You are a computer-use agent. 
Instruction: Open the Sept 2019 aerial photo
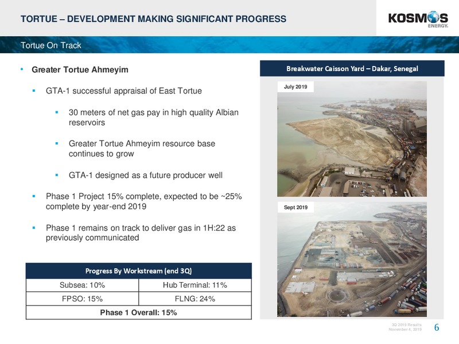352,260
